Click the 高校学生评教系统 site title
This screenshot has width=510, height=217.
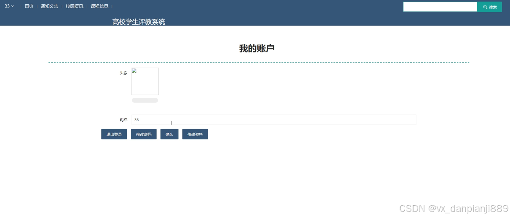(139, 22)
